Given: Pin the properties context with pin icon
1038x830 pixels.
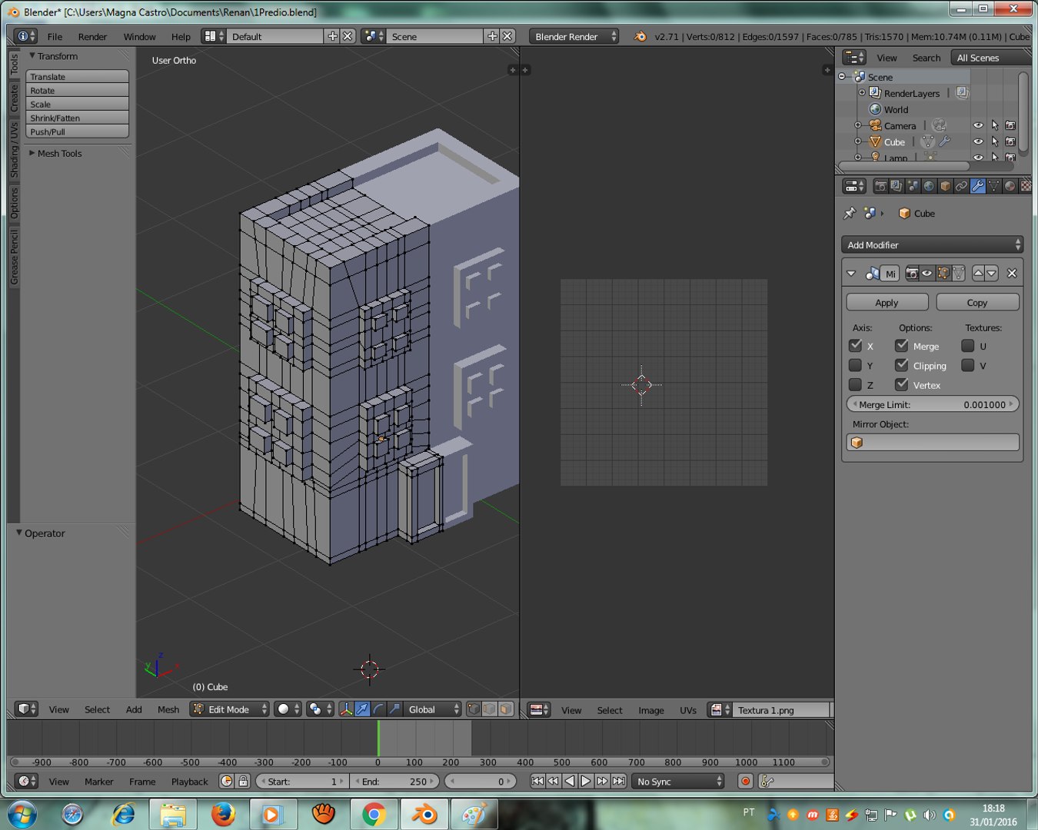Looking at the screenshot, I should (x=850, y=213).
